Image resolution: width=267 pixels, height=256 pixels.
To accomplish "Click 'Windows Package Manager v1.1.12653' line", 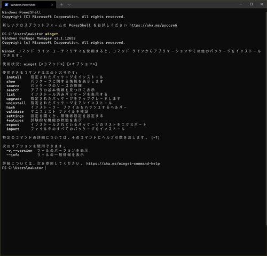I will pyautogui.click(x=39, y=38).
